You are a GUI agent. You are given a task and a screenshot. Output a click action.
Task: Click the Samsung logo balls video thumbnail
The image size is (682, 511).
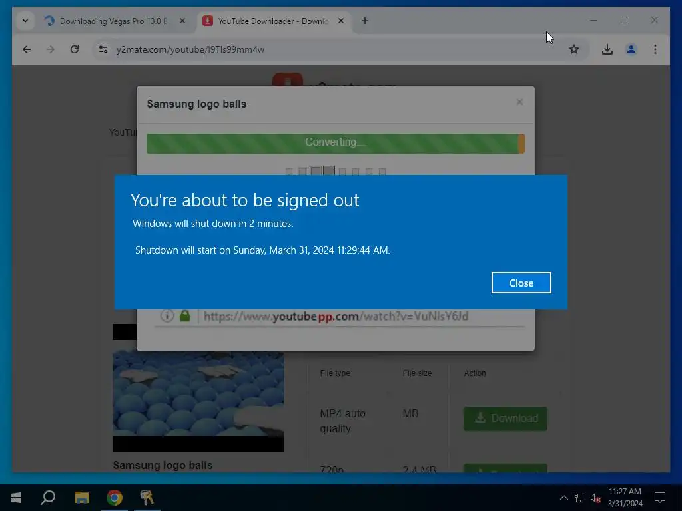[x=198, y=388]
